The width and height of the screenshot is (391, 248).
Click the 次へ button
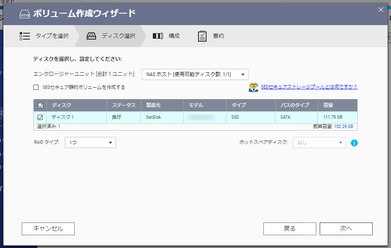pos(346,229)
